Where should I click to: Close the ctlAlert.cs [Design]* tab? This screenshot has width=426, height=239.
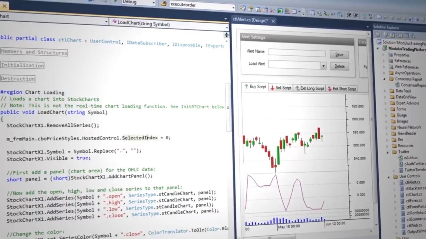pos(273,21)
